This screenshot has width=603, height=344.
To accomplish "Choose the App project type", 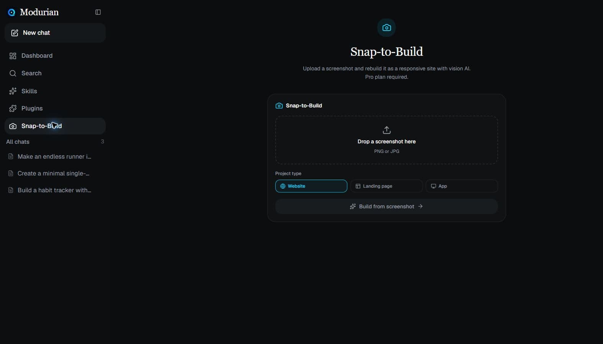I will click(462, 186).
